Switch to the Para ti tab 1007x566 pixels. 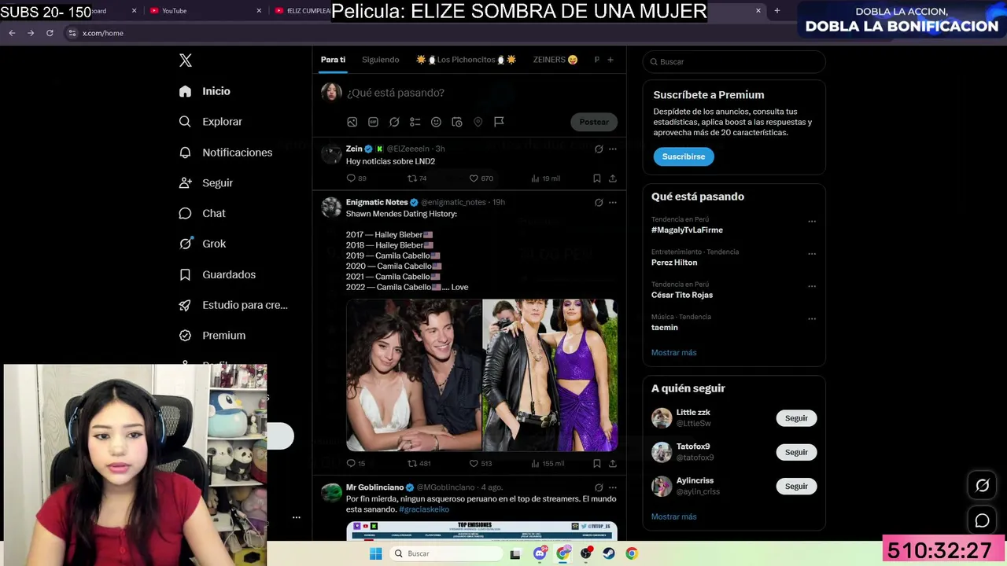coord(333,60)
